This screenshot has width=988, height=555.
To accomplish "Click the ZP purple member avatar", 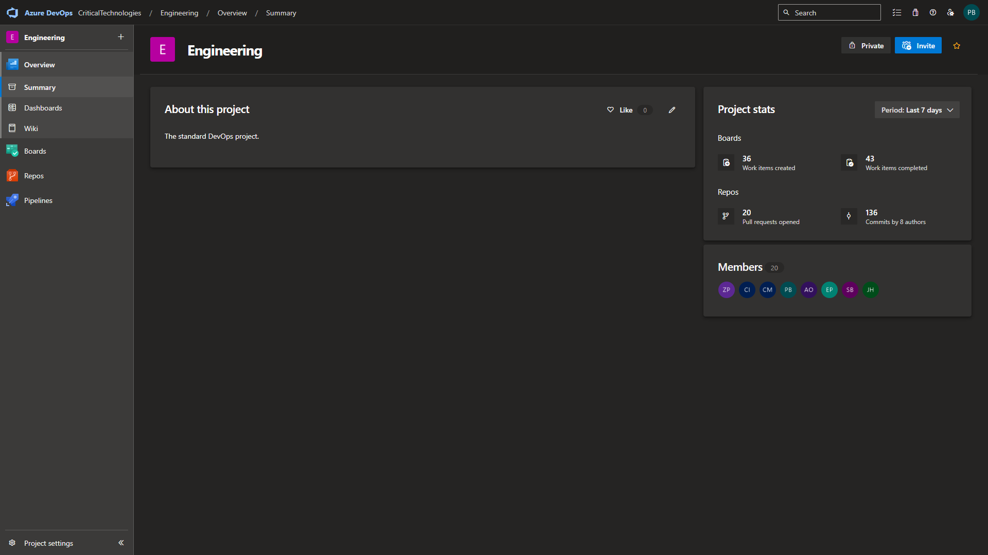I will 726,290.
